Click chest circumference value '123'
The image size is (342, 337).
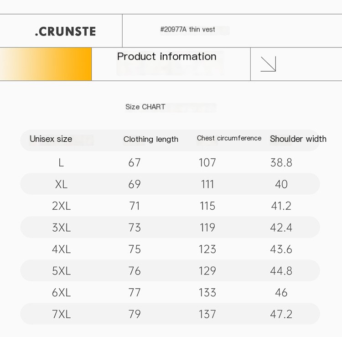(207, 249)
